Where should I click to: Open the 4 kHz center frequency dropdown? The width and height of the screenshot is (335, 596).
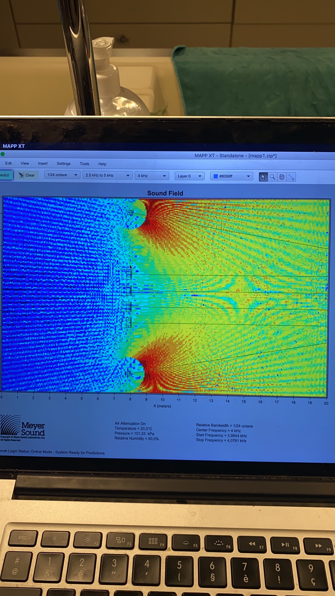point(152,176)
